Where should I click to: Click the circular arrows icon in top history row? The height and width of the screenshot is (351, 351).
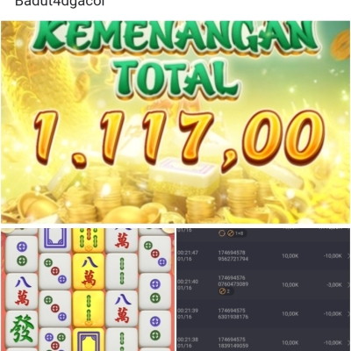[x=222, y=233]
